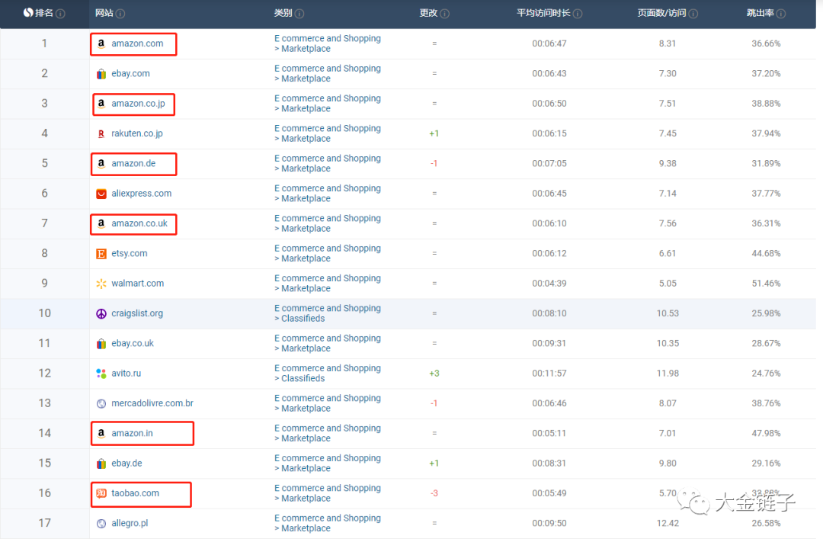Open the craigslist.org link

pyautogui.click(x=137, y=313)
